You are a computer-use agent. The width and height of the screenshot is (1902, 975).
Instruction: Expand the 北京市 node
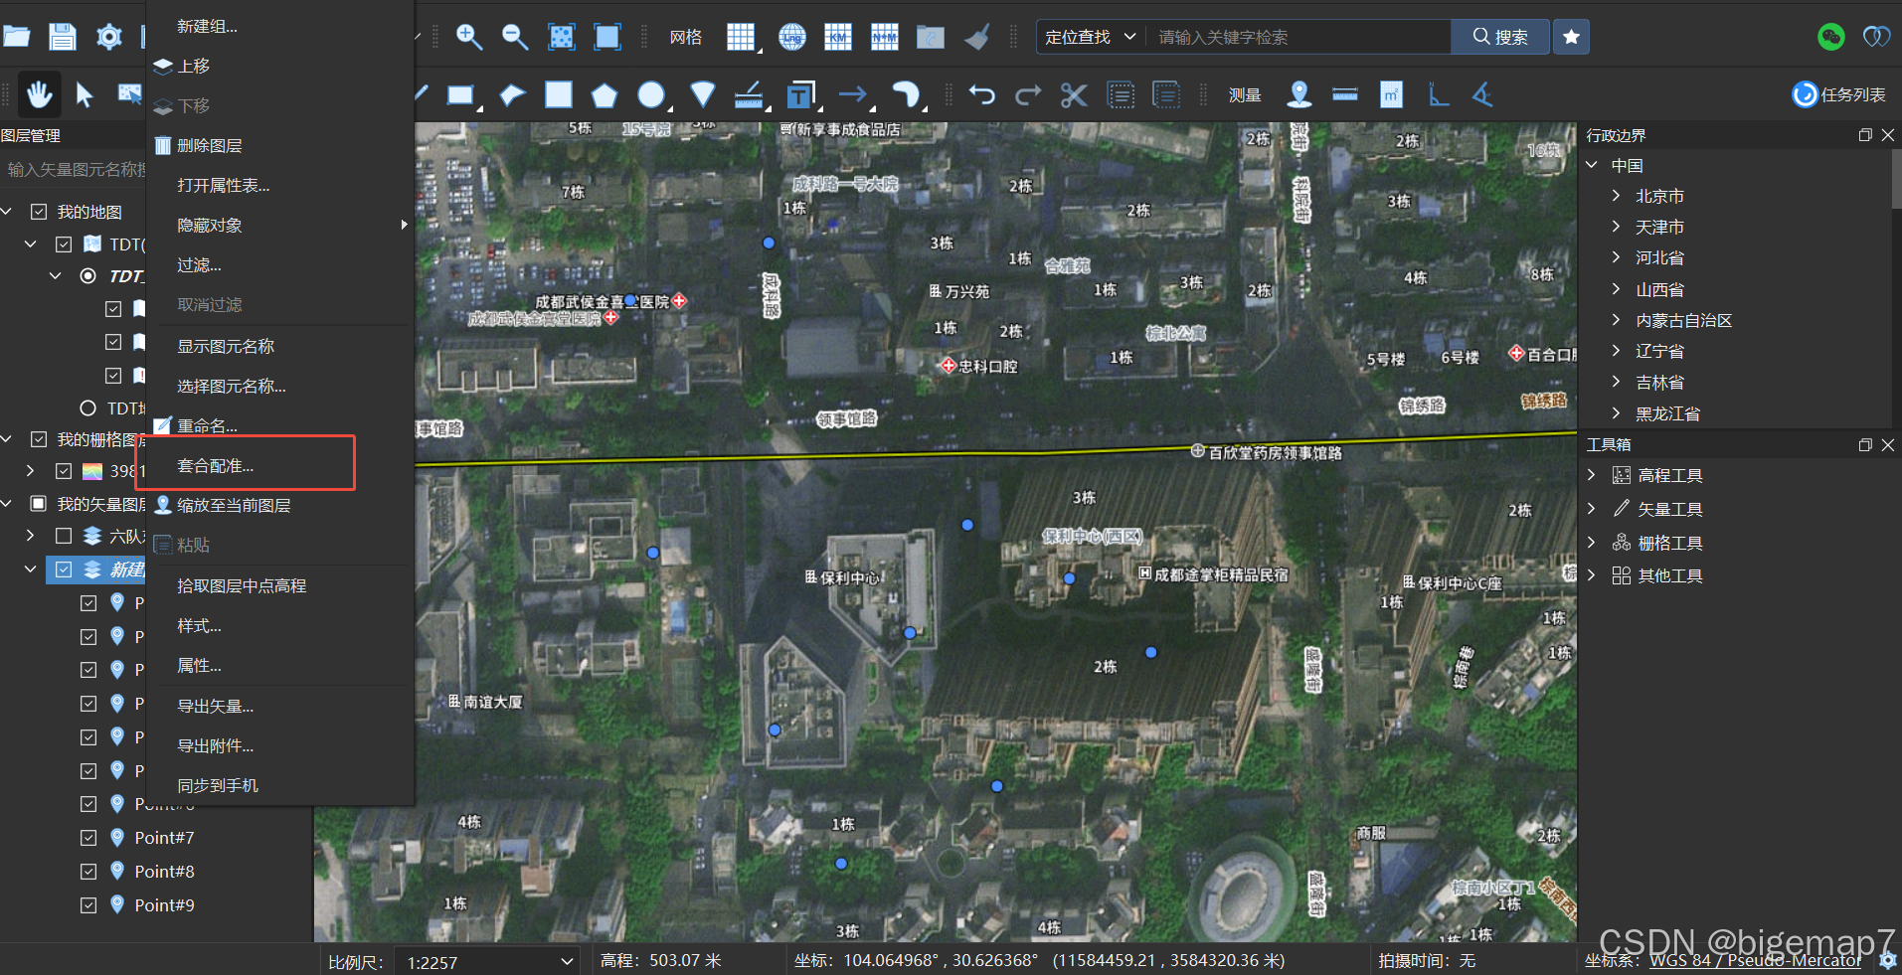[1616, 196]
